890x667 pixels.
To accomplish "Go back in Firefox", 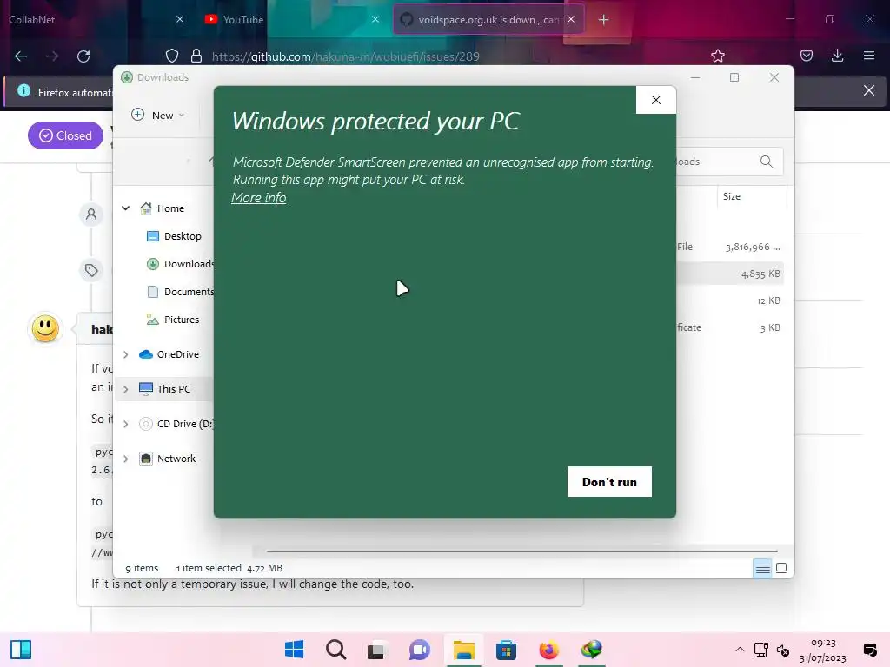I will pyautogui.click(x=21, y=56).
